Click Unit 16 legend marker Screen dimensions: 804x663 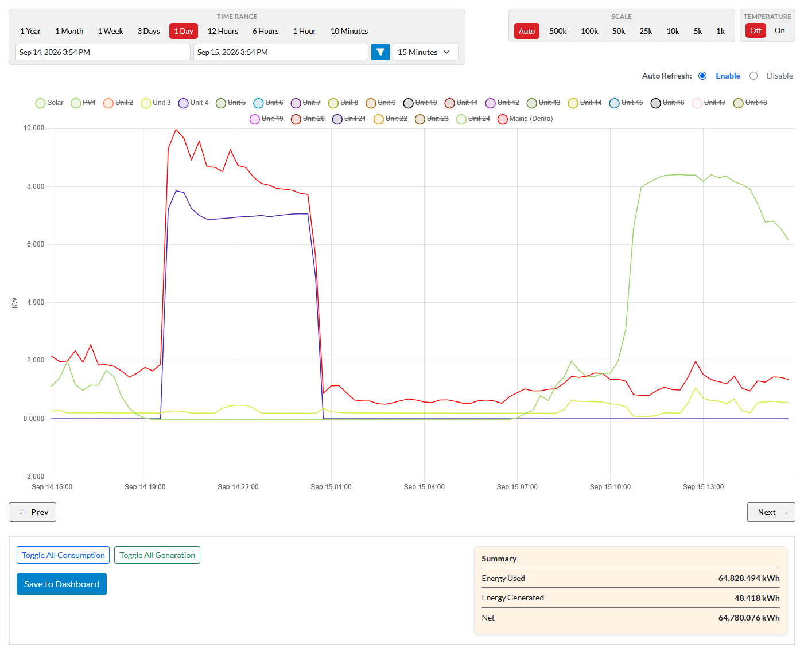656,103
